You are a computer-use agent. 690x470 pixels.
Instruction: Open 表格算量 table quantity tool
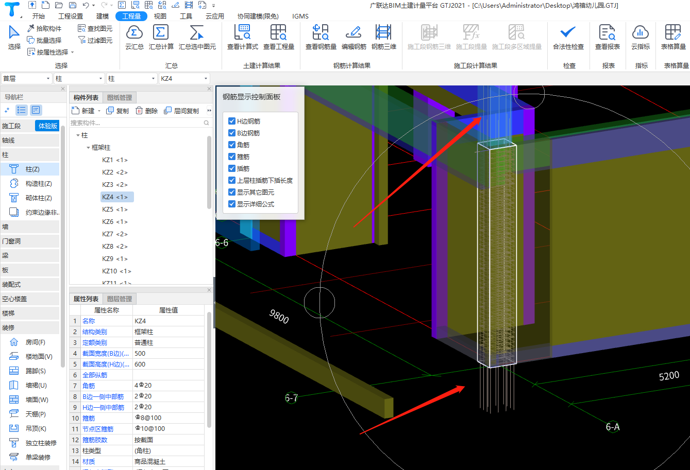pos(674,37)
